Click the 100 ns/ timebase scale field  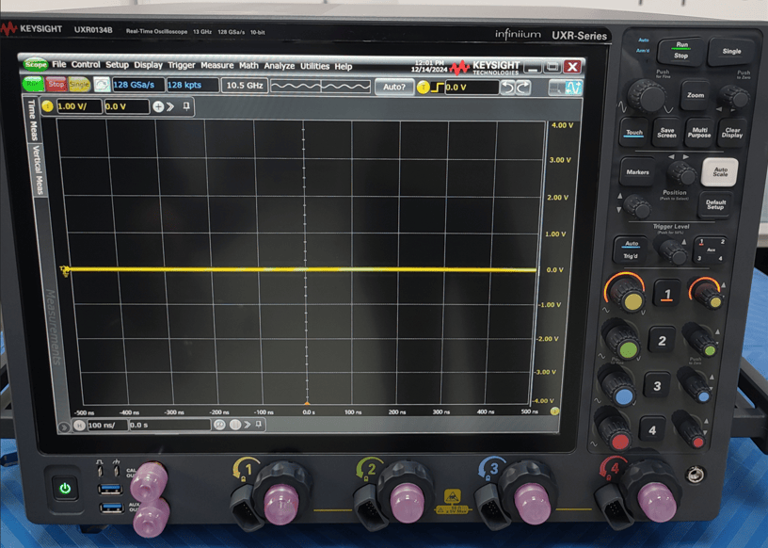click(107, 425)
